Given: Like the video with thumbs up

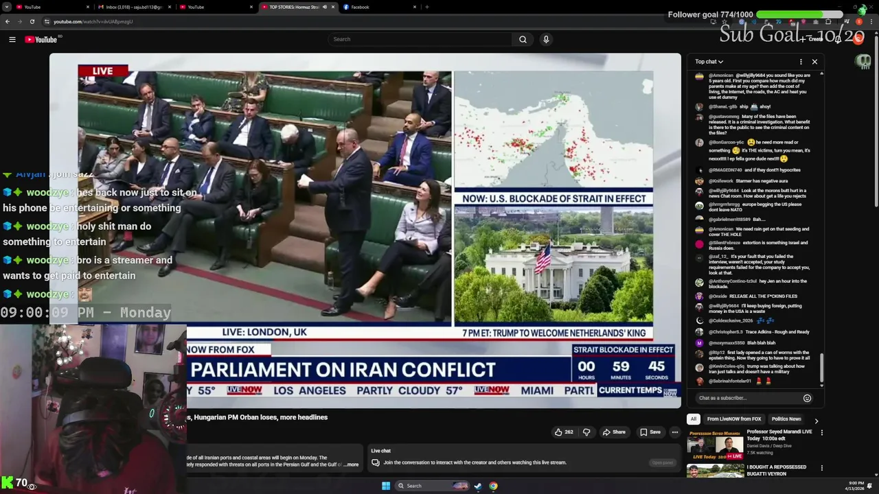Looking at the screenshot, I should (x=564, y=432).
